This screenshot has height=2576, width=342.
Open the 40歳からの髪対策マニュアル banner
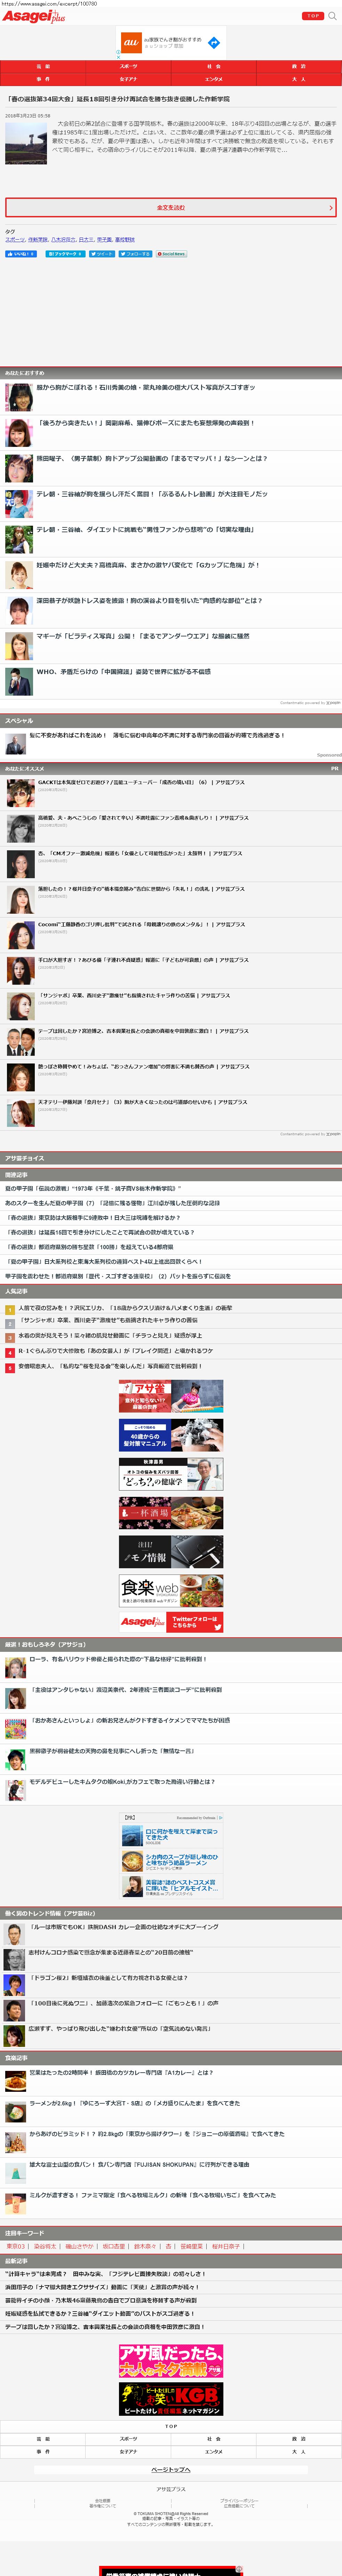tap(171, 1435)
